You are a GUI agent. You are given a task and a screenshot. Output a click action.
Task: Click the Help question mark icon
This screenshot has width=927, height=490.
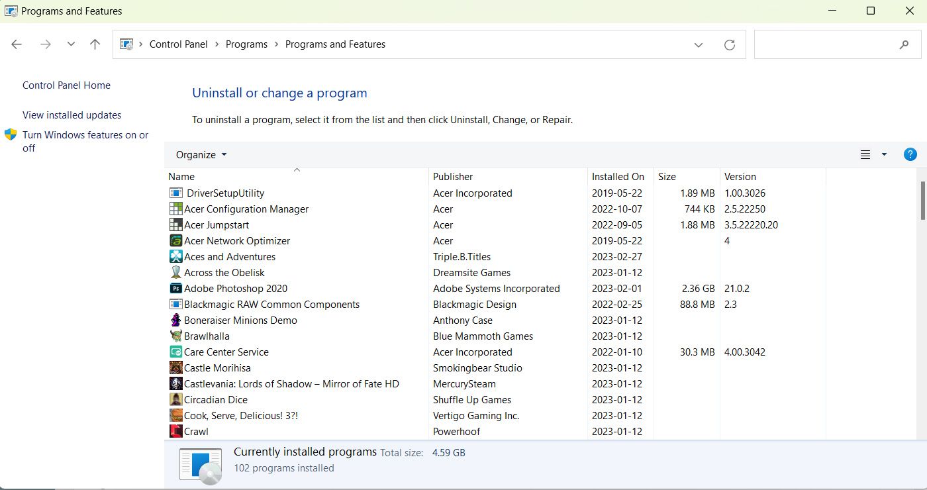pyautogui.click(x=910, y=154)
